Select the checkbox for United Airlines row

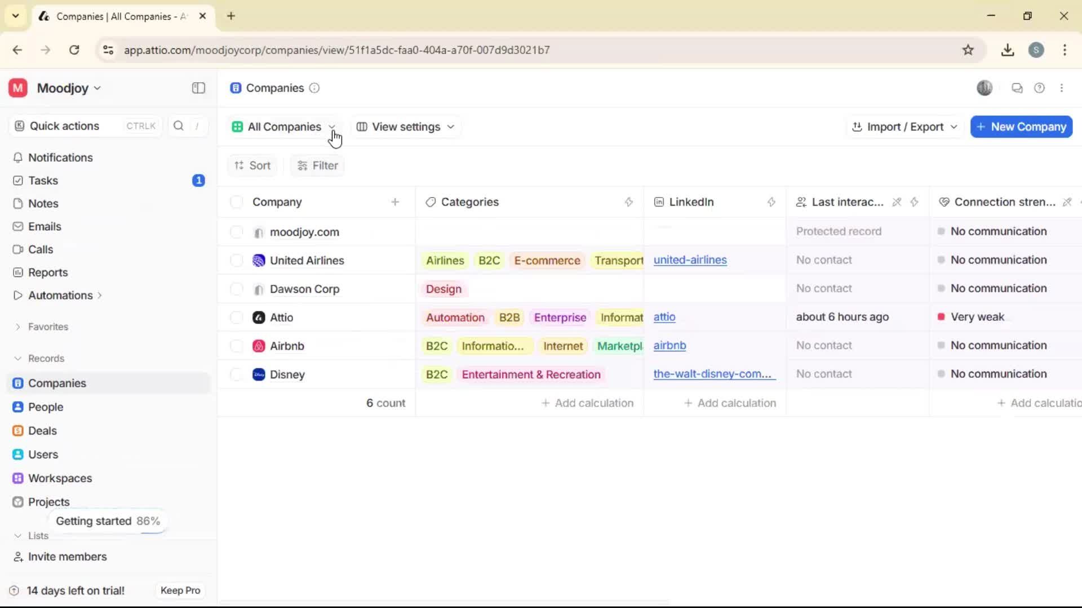236,260
